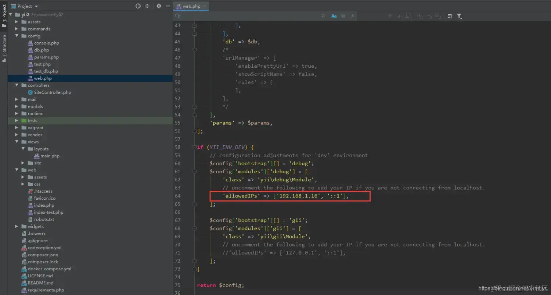551x295 pixels.
Task: Select the tests folder row
Action: coord(90,121)
